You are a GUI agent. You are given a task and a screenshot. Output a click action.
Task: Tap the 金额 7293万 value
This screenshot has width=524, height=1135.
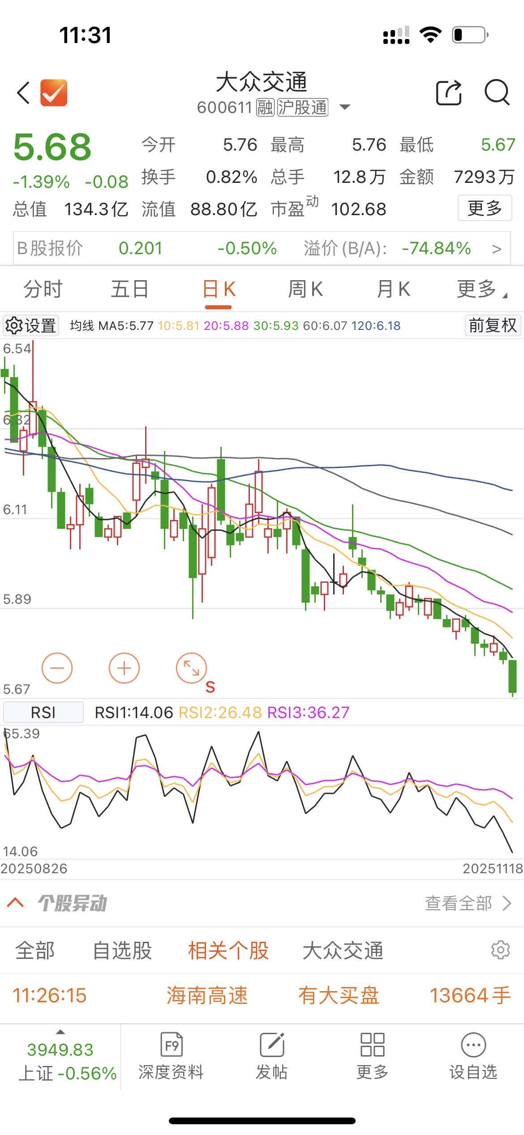pyautogui.click(x=484, y=177)
